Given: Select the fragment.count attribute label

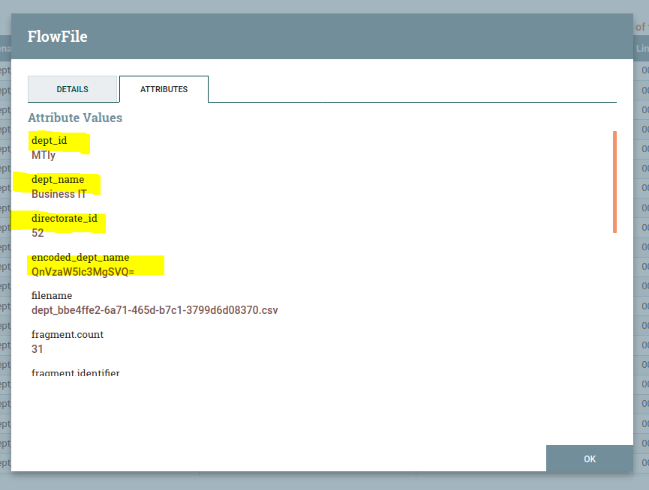Looking at the screenshot, I should [68, 335].
